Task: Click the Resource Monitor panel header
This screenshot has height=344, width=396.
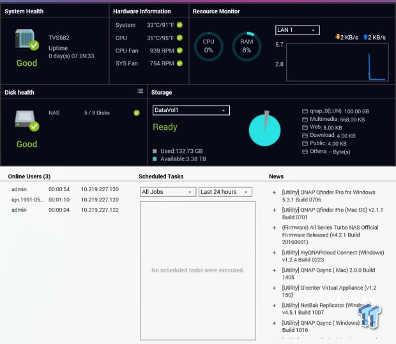Action: click(216, 12)
